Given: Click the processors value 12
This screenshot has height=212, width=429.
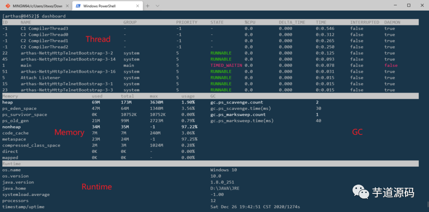Looking at the screenshot, I should click(213, 201).
